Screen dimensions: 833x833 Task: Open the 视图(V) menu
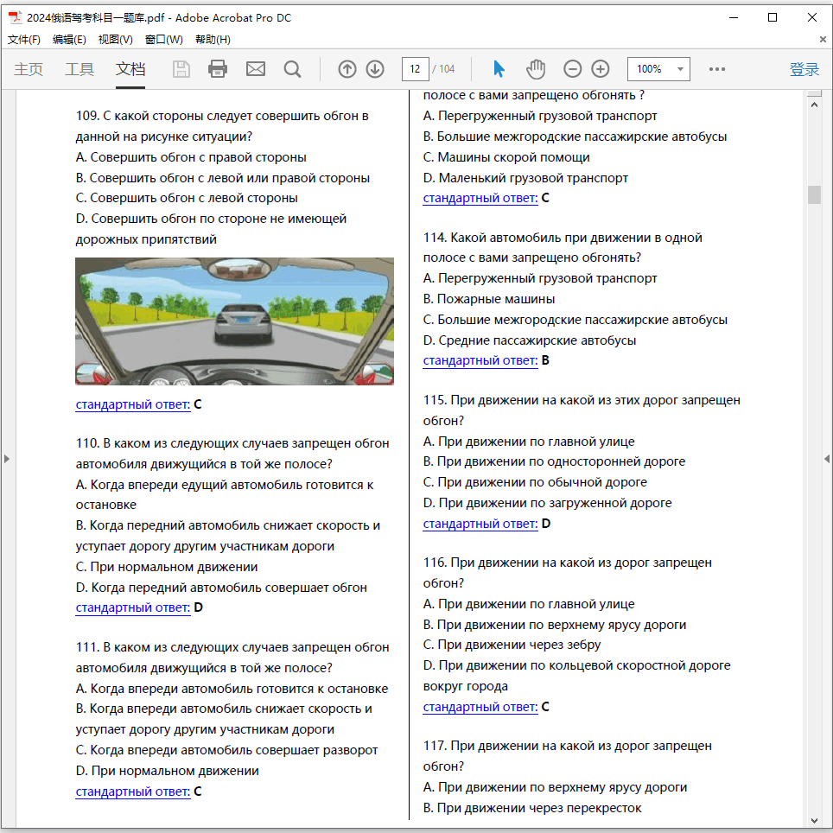pyautogui.click(x=115, y=40)
